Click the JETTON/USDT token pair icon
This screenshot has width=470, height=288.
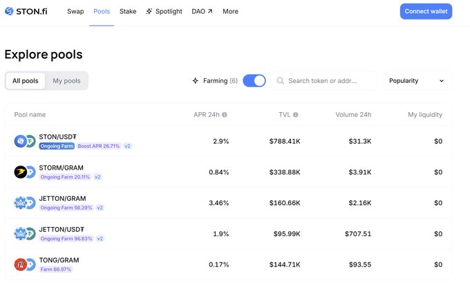(x=25, y=233)
